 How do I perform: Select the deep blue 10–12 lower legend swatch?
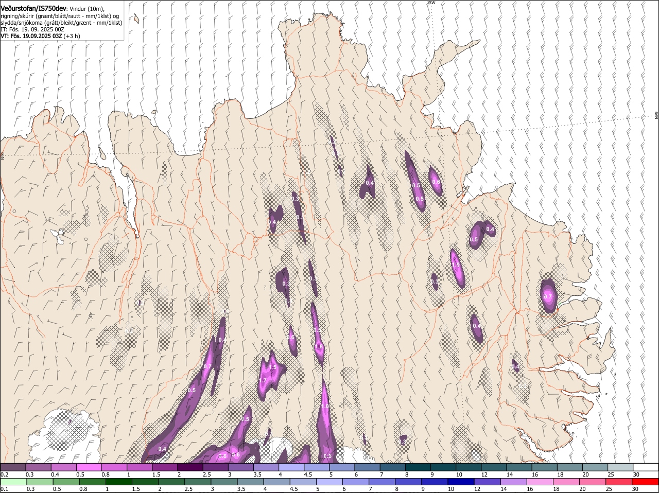coord(460,482)
